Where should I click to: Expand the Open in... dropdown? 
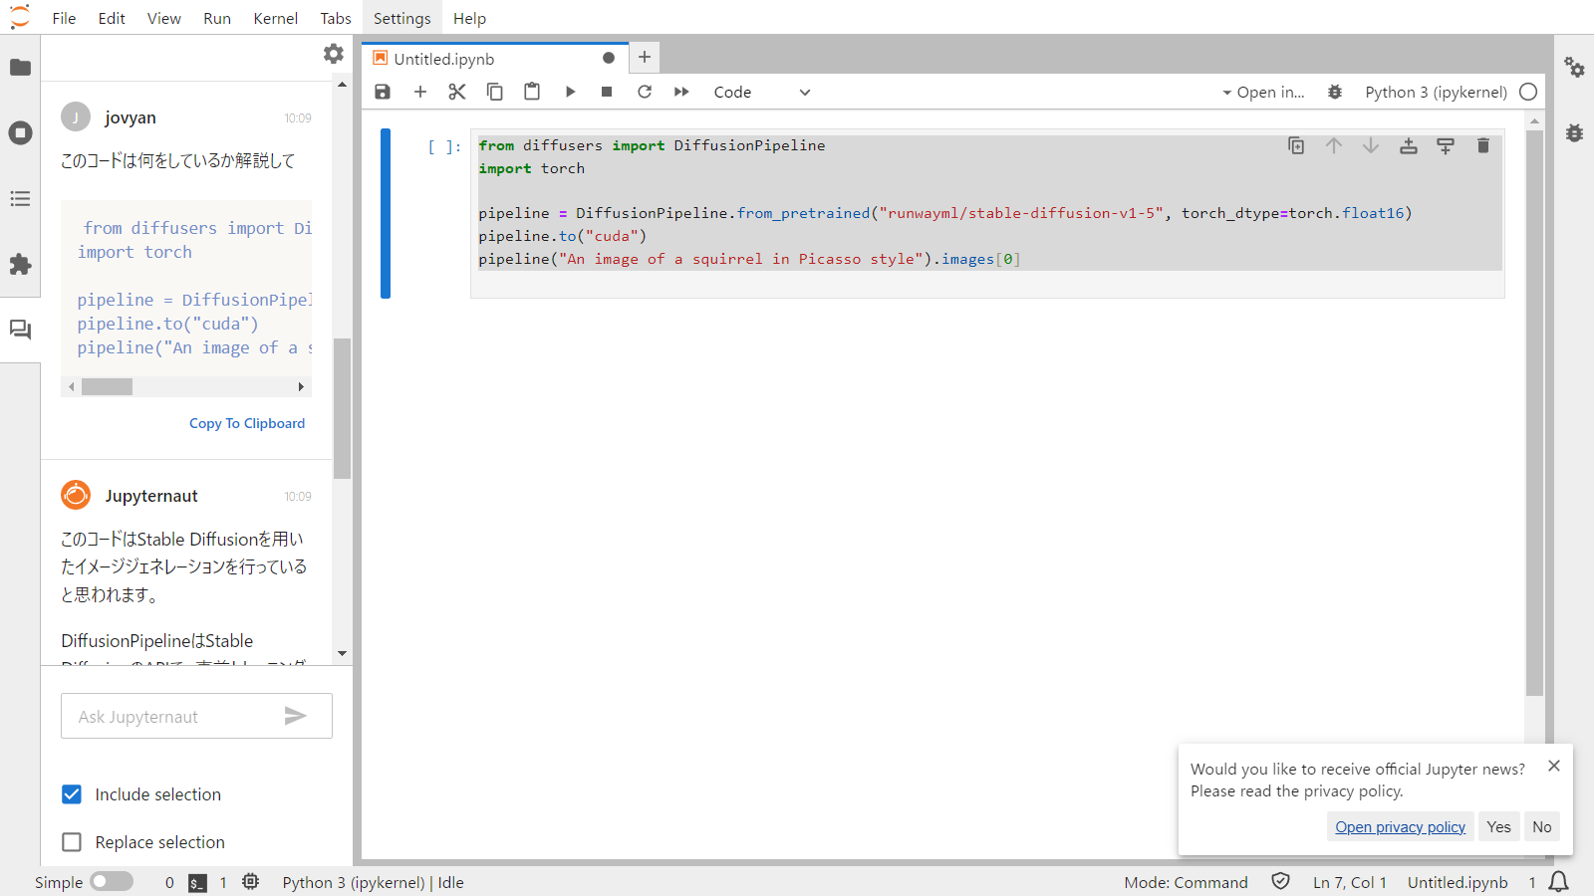1263,92
